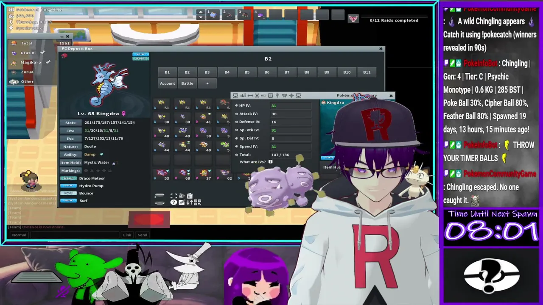Add a new box with plus button
The image size is (543, 305).
click(207, 83)
